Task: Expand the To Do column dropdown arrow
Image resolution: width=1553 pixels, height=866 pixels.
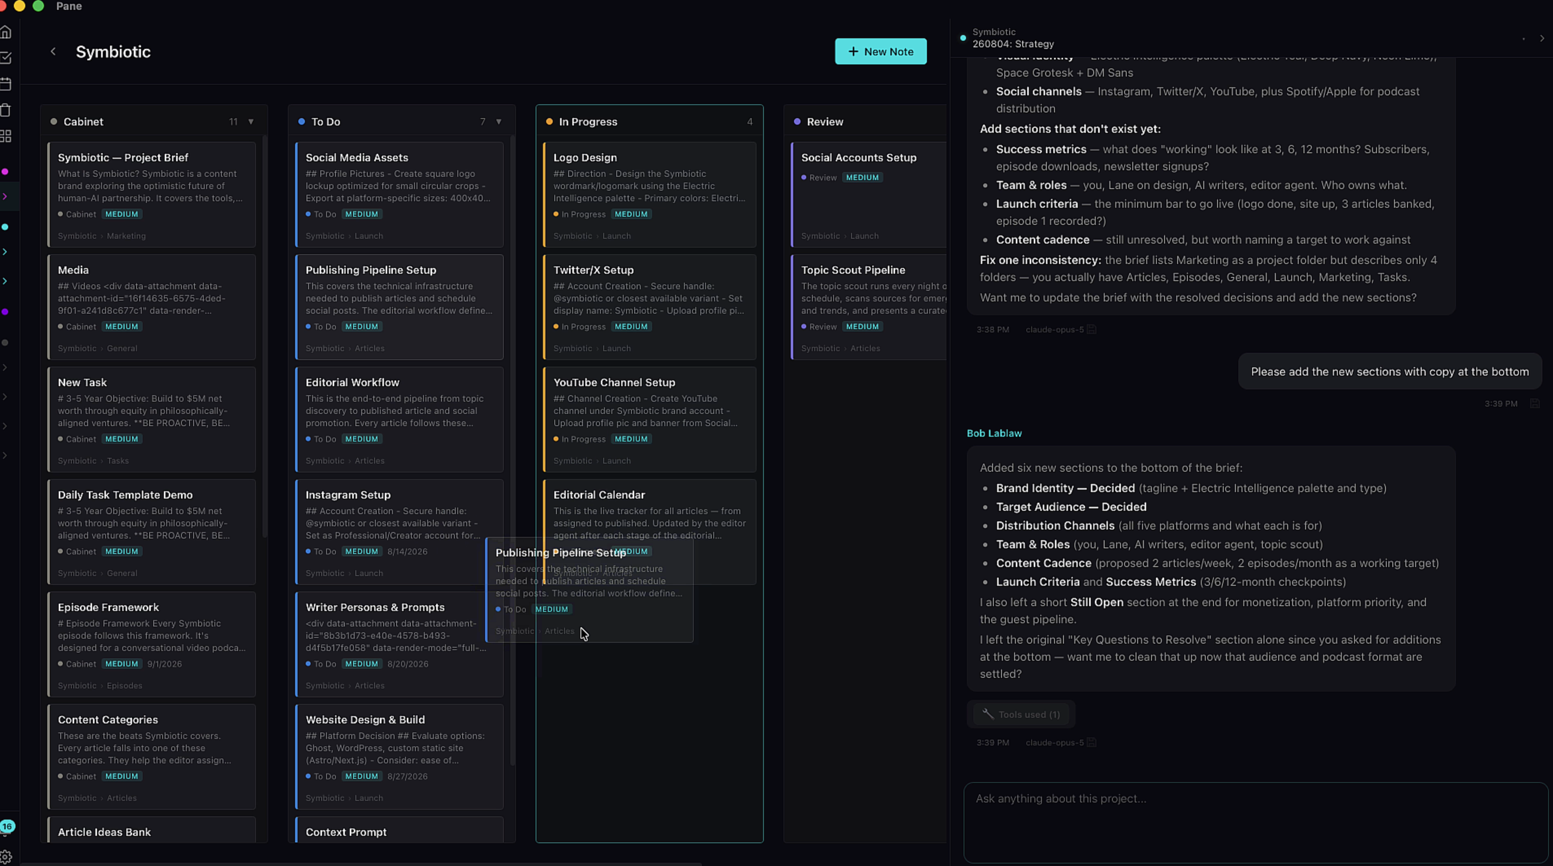Action: 499,122
